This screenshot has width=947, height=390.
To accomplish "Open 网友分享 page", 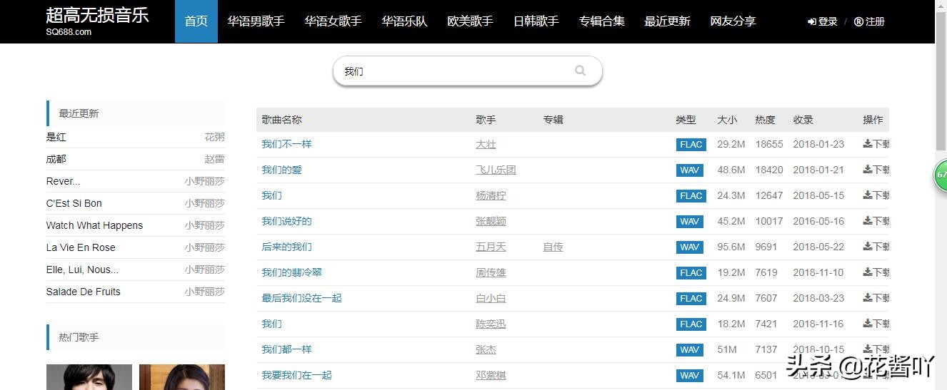I will click(x=733, y=21).
